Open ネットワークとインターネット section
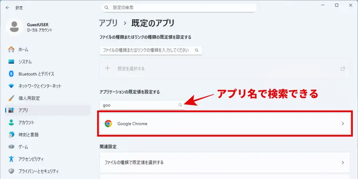The image size is (358, 179). [x=48, y=86]
